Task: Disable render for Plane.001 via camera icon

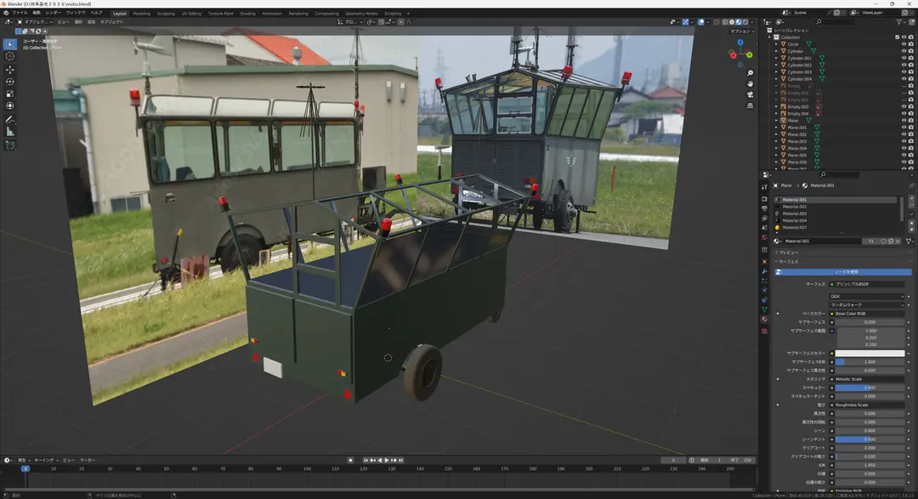Action: (911, 128)
